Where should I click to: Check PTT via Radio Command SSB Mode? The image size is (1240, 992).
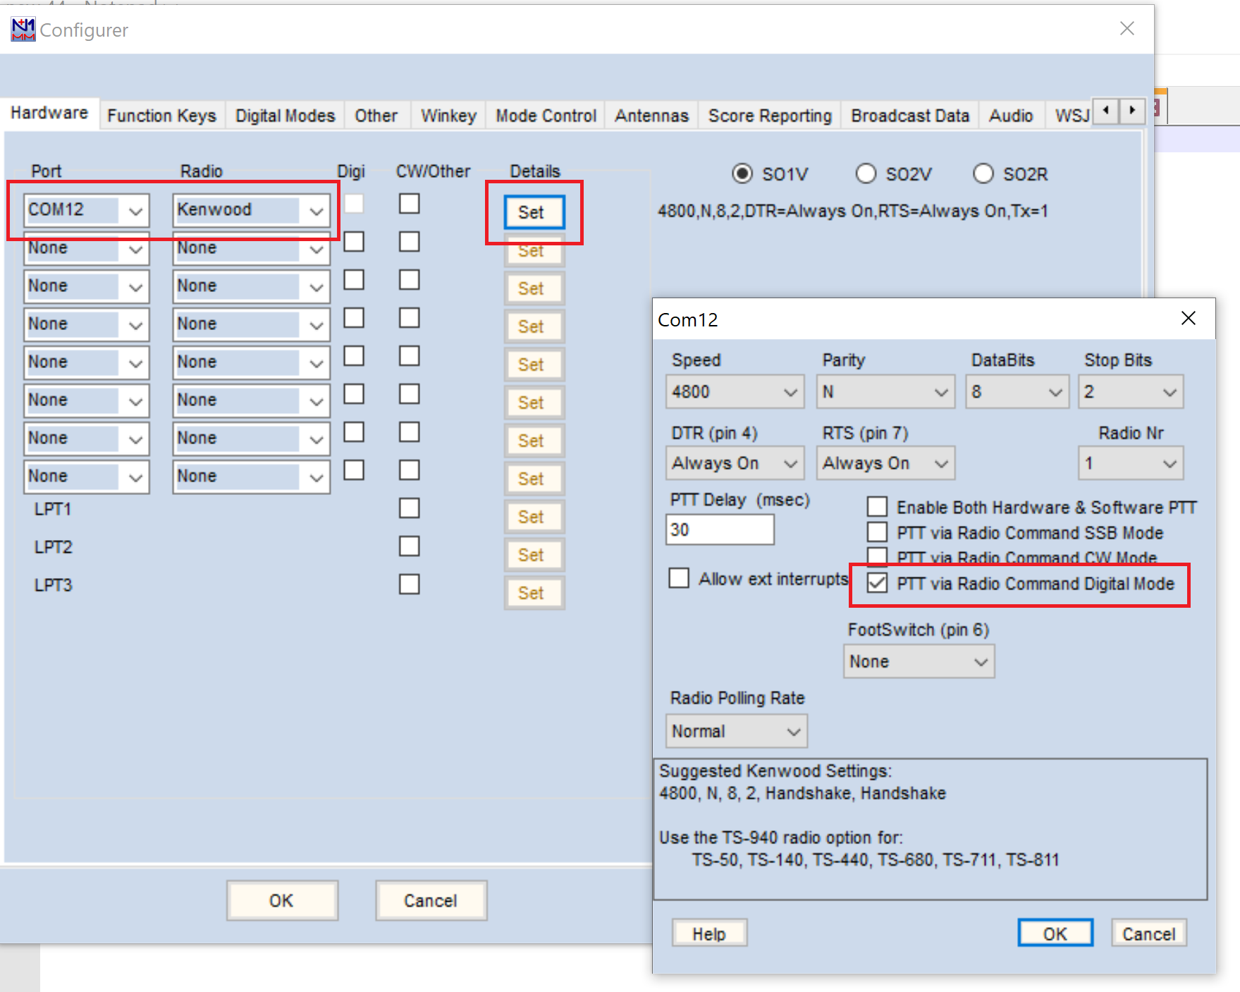pyautogui.click(x=877, y=532)
